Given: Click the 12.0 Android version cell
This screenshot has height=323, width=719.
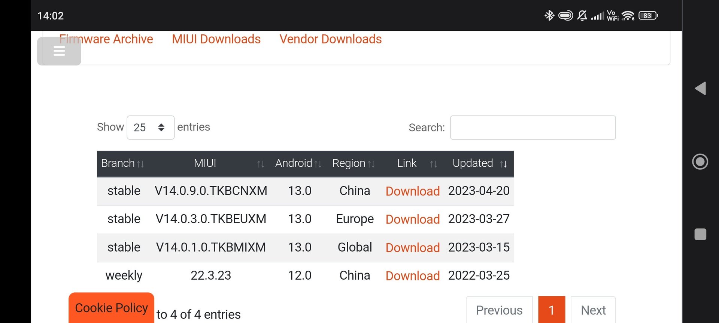Looking at the screenshot, I should pyautogui.click(x=300, y=275).
